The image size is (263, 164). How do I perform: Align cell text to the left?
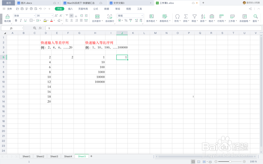pos(67,20)
